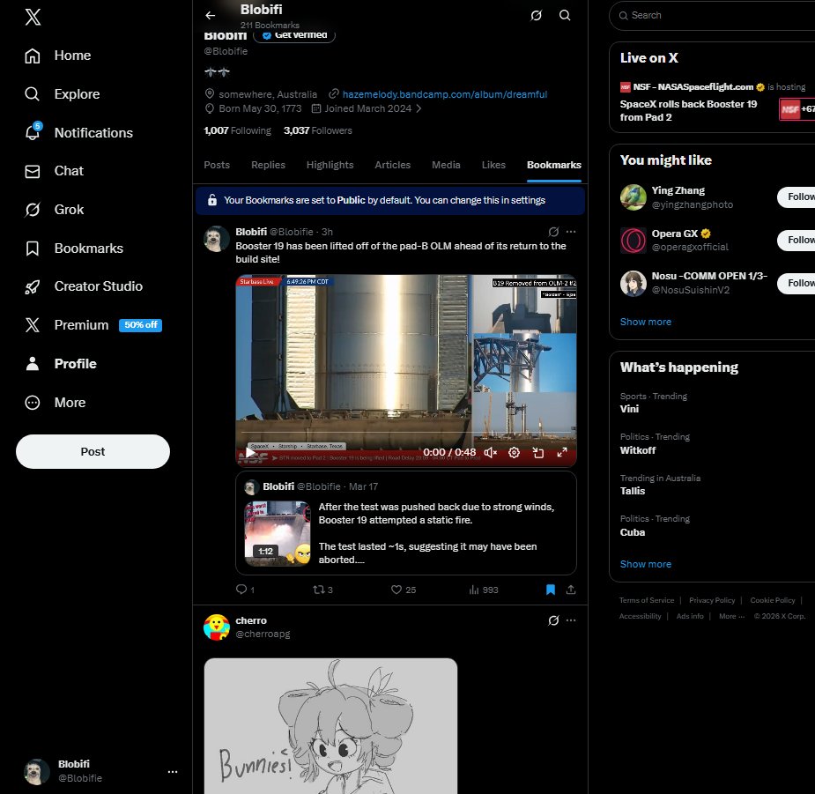Reply to the Booster 19 post

point(245,590)
